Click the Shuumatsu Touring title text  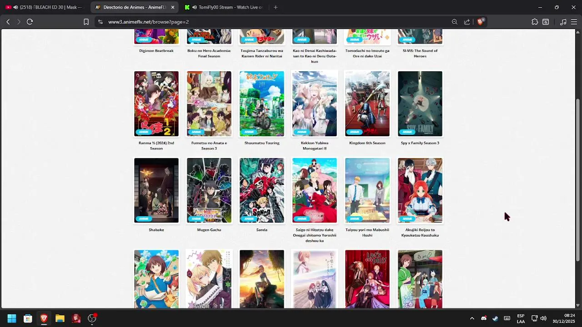(262, 143)
